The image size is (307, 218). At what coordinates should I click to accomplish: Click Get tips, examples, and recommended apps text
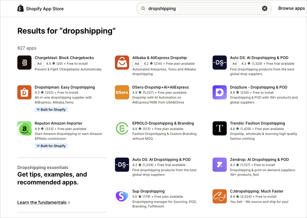coord(52,178)
